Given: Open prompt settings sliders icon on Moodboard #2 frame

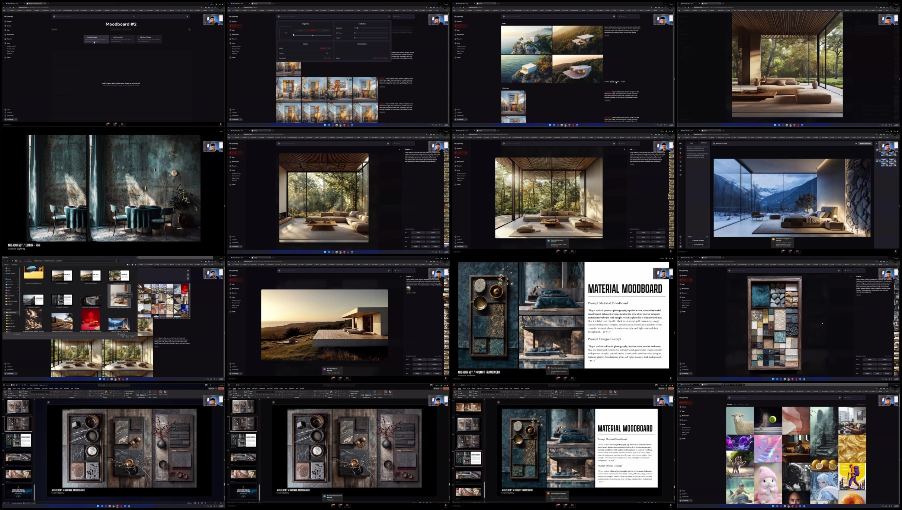Looking at the screenshot, I should [187, 16].
